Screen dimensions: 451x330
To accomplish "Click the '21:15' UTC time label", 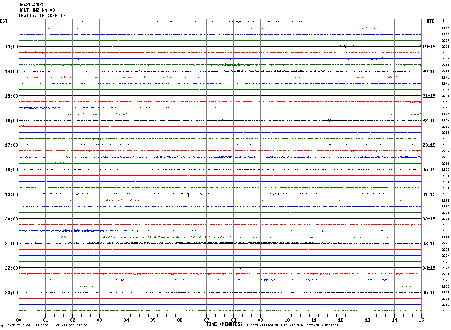I will (429, 96).
